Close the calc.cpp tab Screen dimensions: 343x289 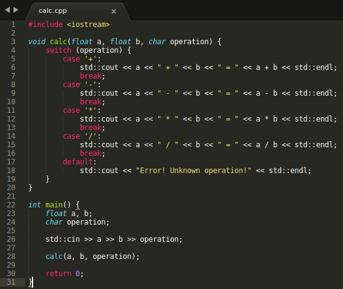(114, 11)
